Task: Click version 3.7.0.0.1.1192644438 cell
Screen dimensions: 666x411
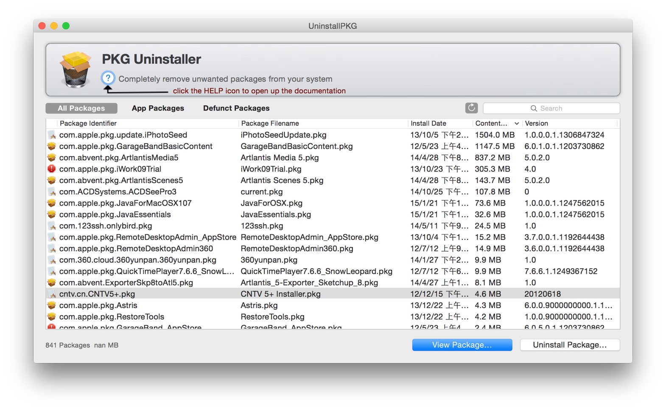Action: [x=564, y=237]
